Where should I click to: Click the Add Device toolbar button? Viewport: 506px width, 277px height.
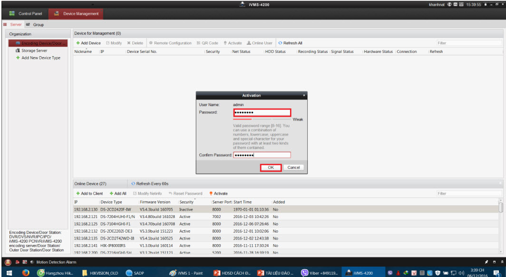(x=88, y=43)
